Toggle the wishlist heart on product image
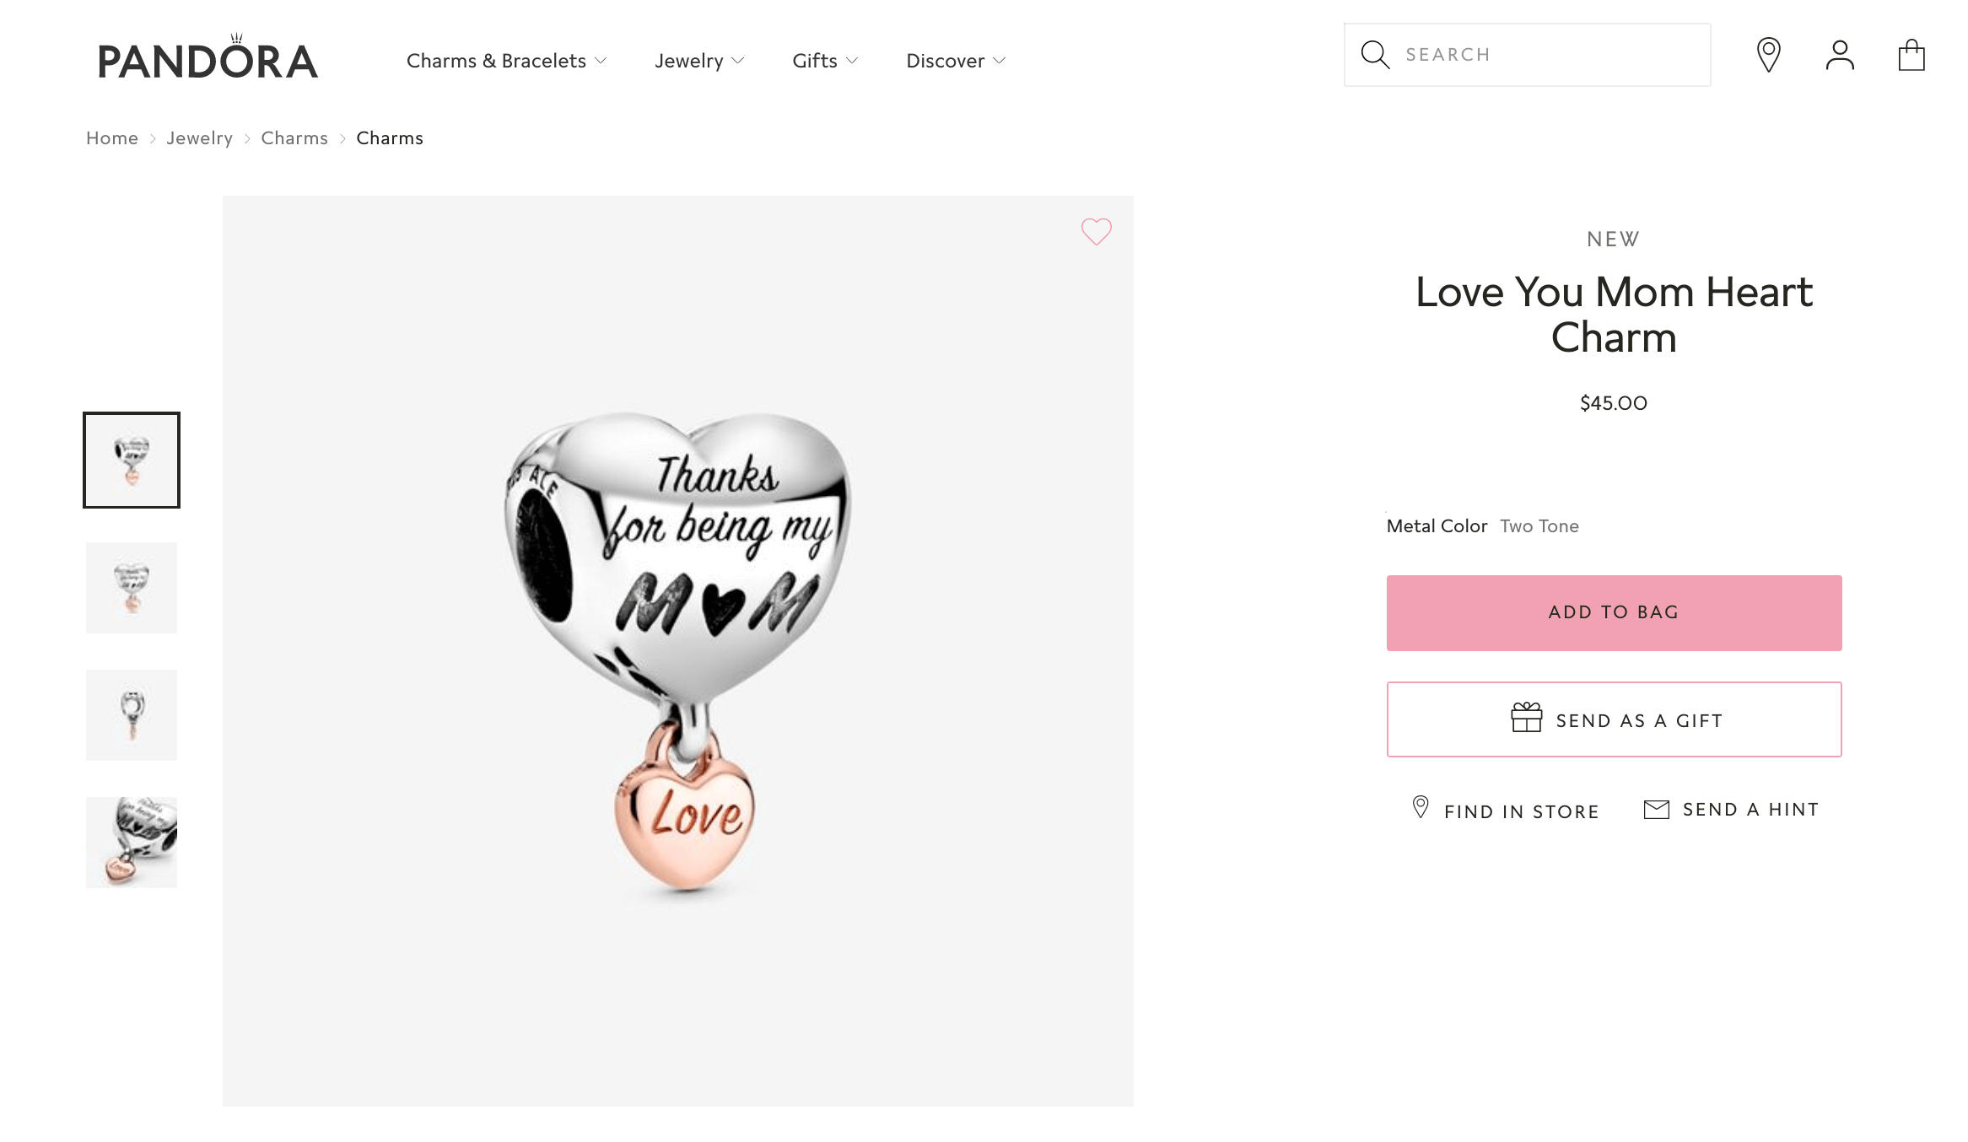The height and width of the screenshot is (1142, 1968). pos(1096,231)
